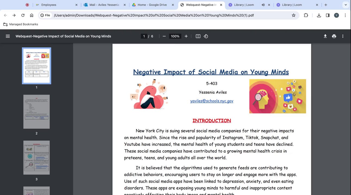Edit the PDF page number field
Viewport: 351px width, 195px height.
(x=144, y=36)
